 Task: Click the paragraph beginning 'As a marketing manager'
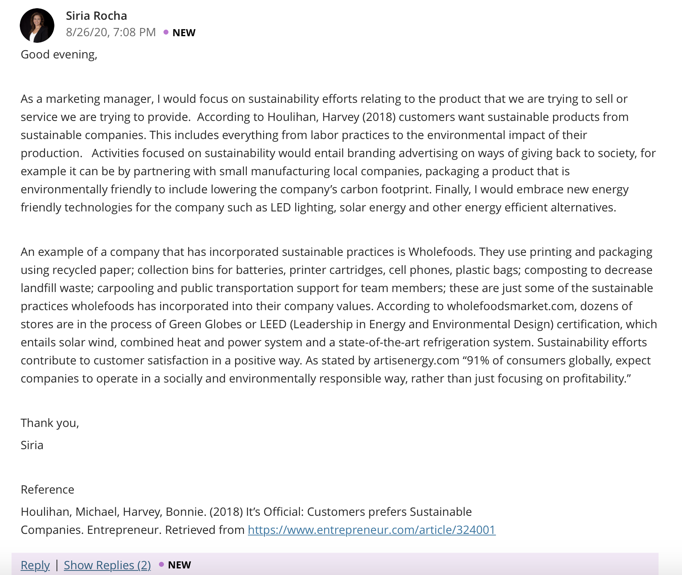click(338, 153)
